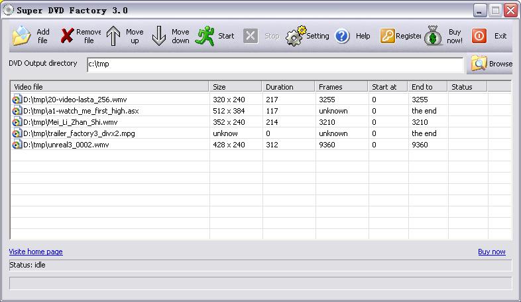Viewport: 521px width, 302px height.
Task: Select the D:\tmp\Mei_Li_Zhan_Shi.wmv row
Action: coord(261,122)
